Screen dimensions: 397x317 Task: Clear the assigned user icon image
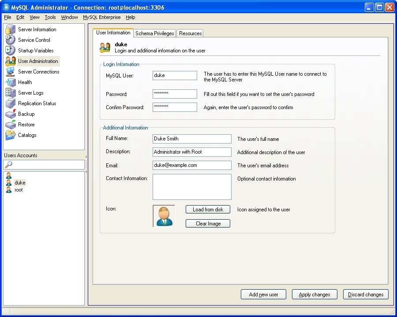point(207,223)
